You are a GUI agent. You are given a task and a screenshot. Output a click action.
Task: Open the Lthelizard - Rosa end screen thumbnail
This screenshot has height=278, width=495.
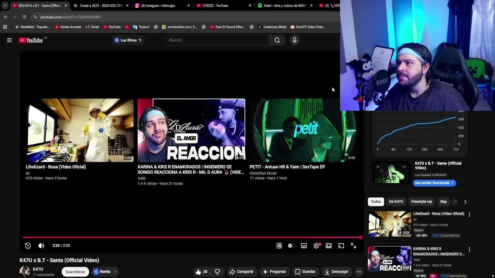click(80, 130)
